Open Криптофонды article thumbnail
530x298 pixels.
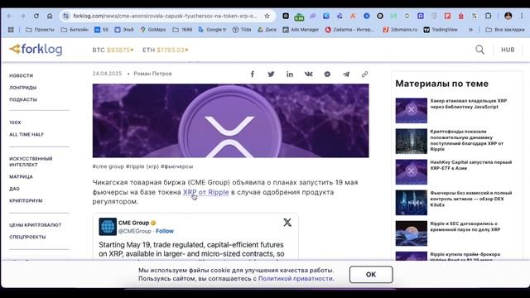(x=412, y=142)
